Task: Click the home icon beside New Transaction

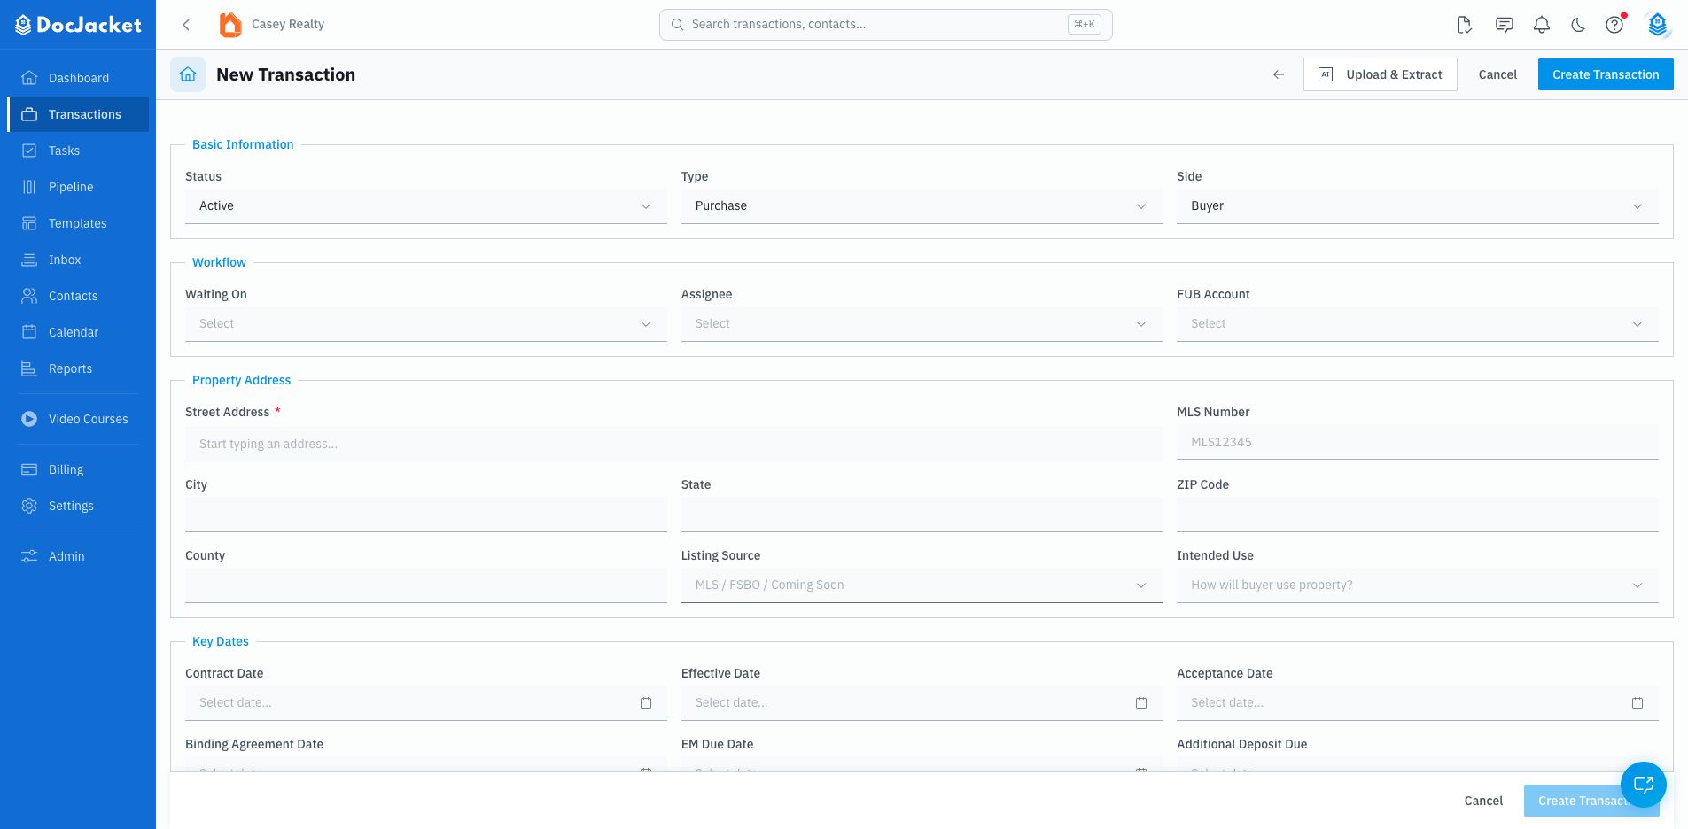Action: tap(188, 74)
